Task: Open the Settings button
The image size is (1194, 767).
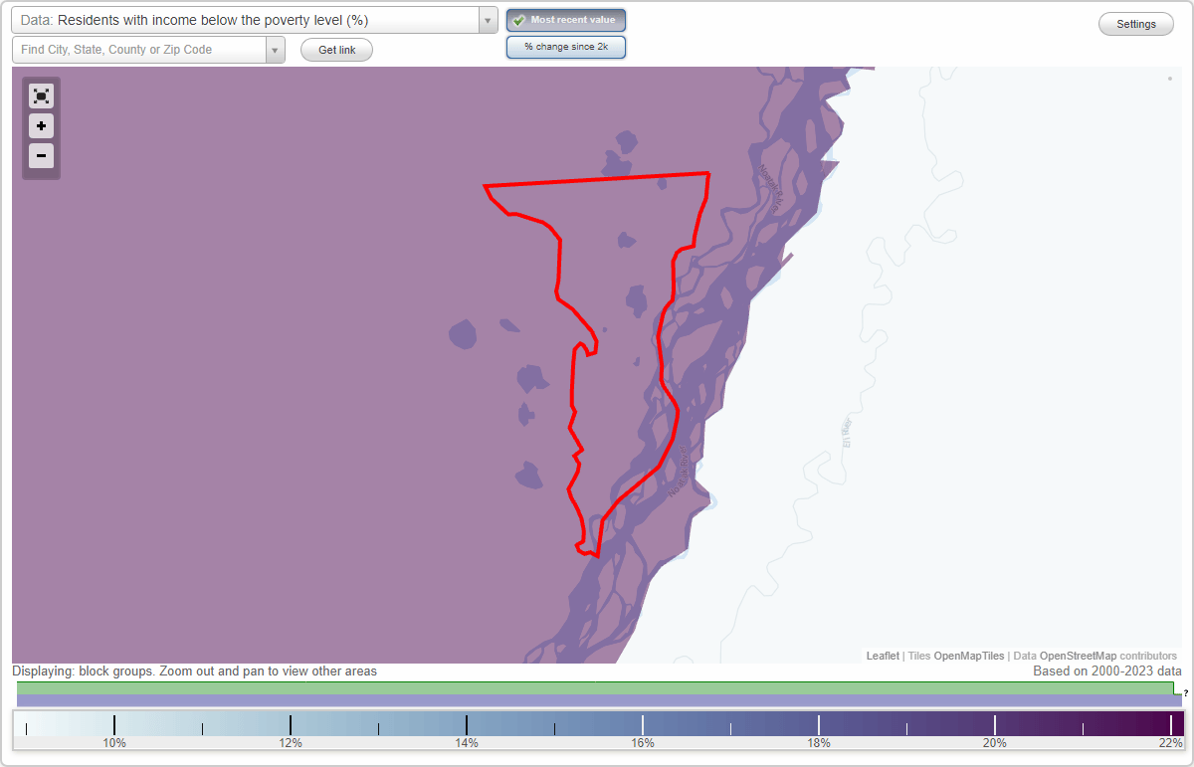Action: pos(1136,25)
